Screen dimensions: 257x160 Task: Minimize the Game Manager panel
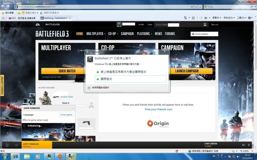tap(73, 108)
